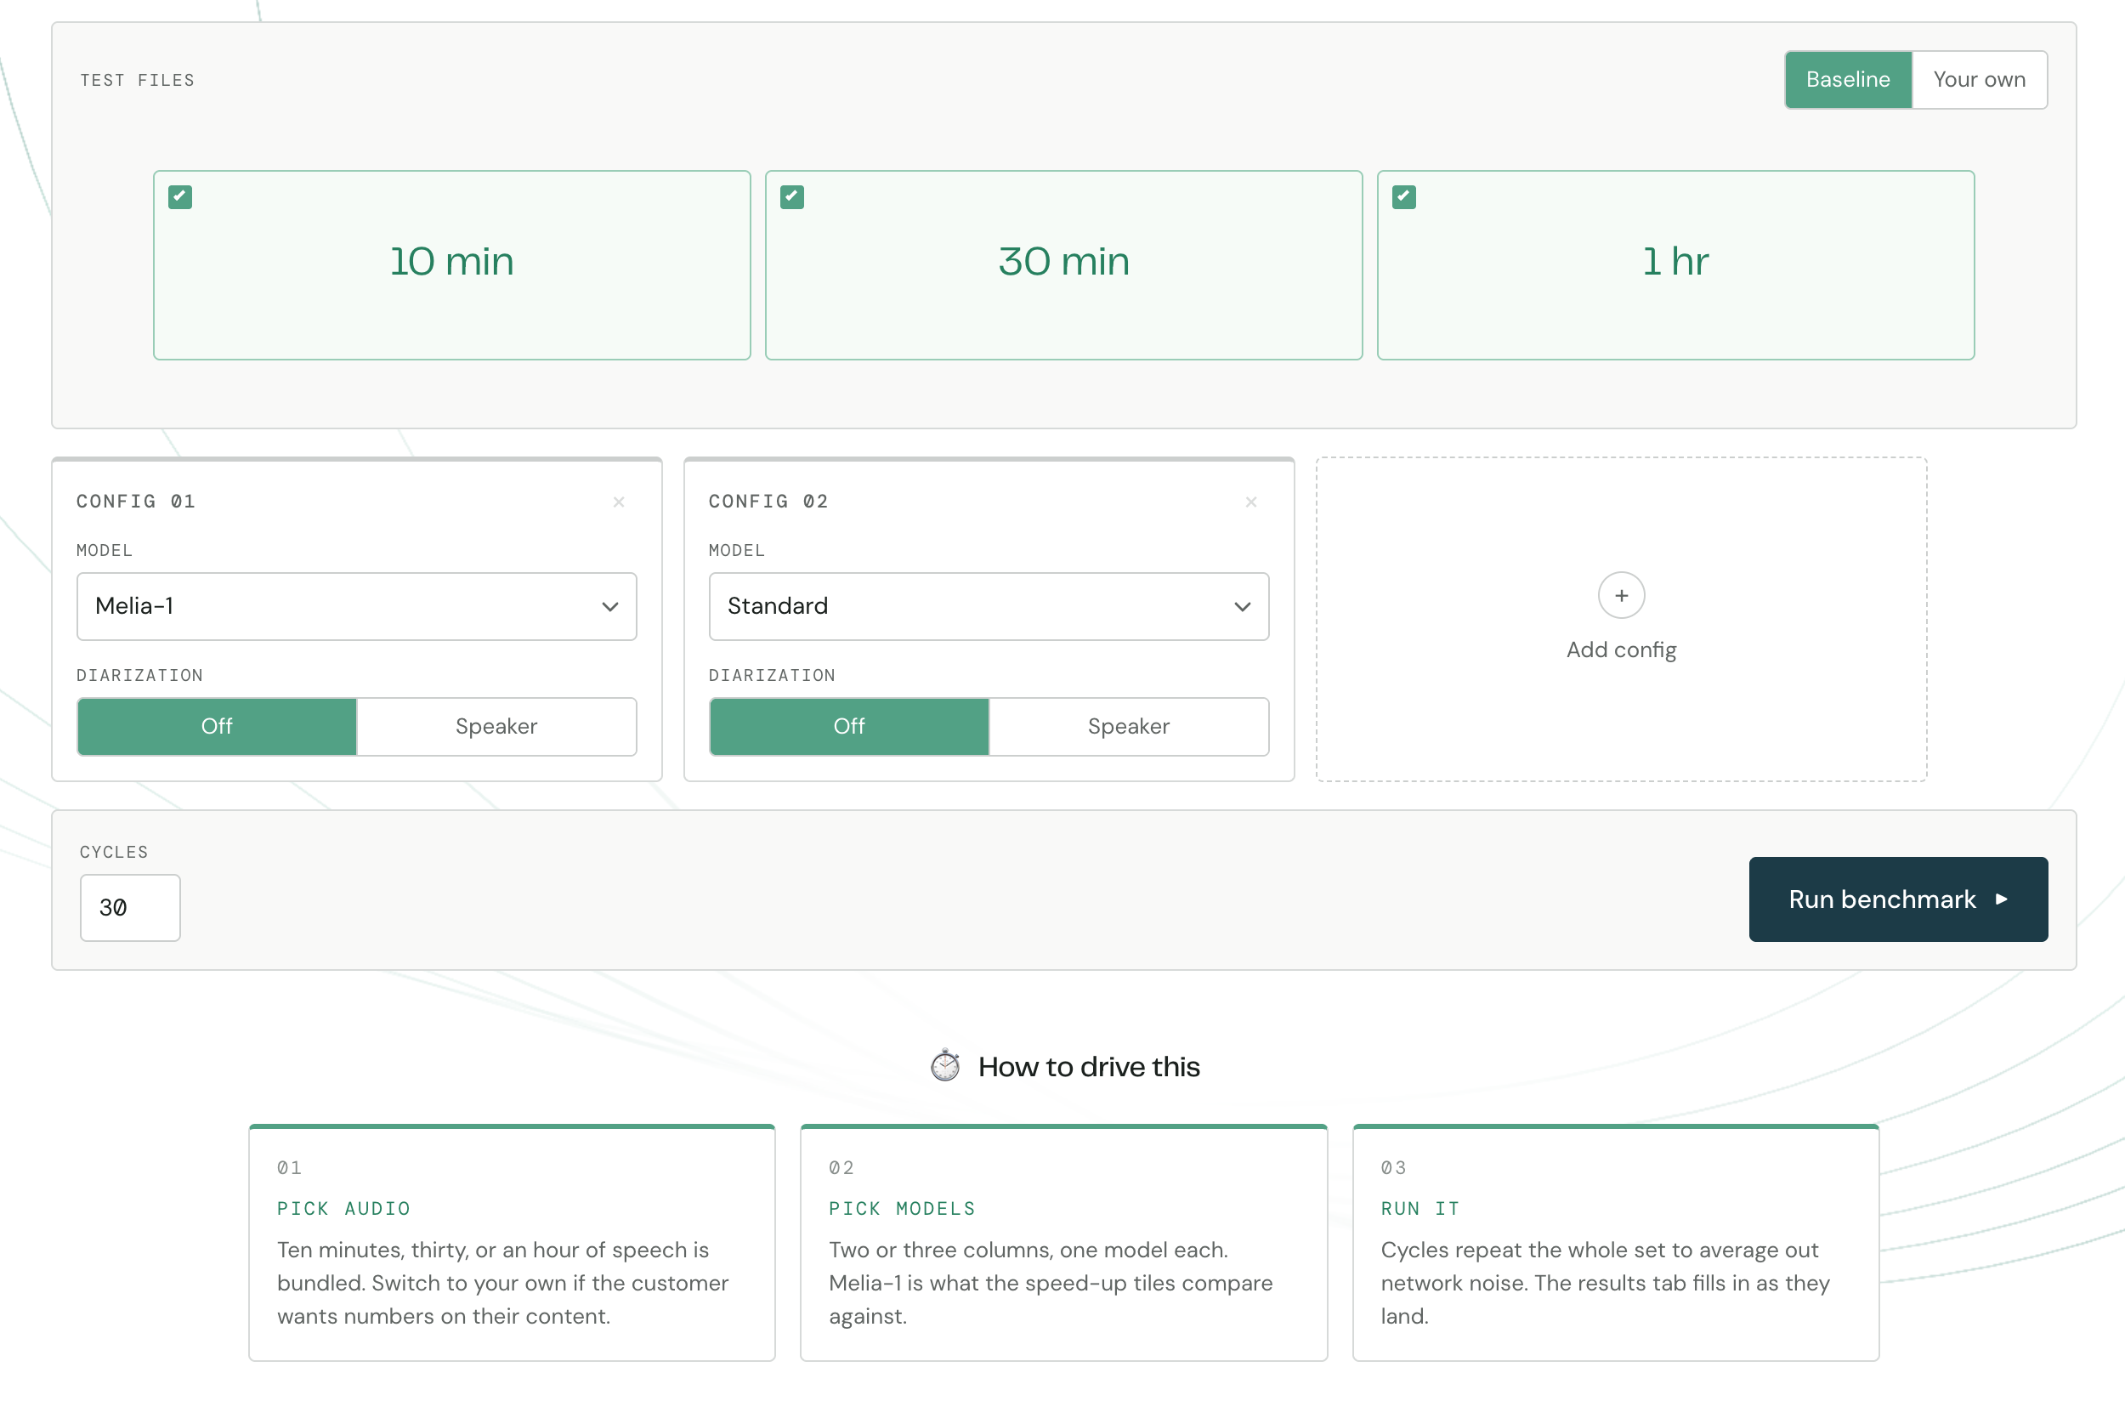Viewport: 2125px width, 1401px height.
Task: Set Config 01 diarization to Speaker
Action: click(x=496, y=726)
